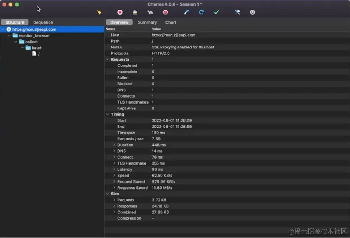Click the monitor_browser folder icon
350x238 pixels.
pyautogui.click(x=15, y=36)
